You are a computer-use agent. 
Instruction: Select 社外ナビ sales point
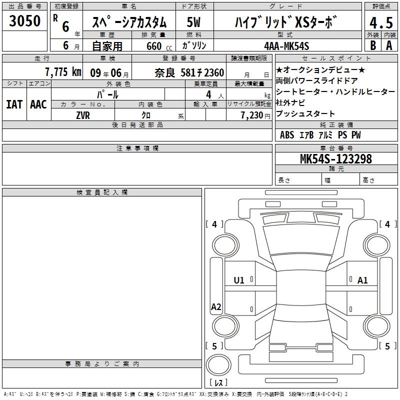point(290,103)
